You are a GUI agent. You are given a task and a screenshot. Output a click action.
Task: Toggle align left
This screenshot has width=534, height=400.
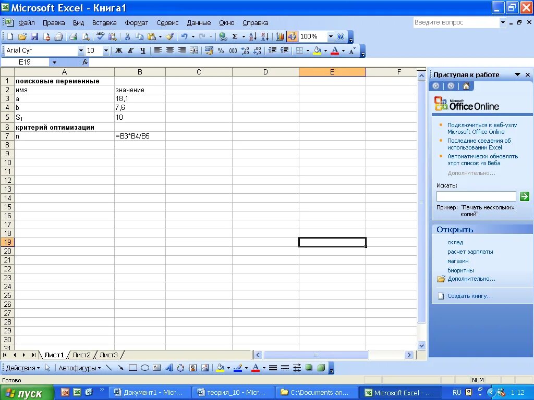[157, 51]
